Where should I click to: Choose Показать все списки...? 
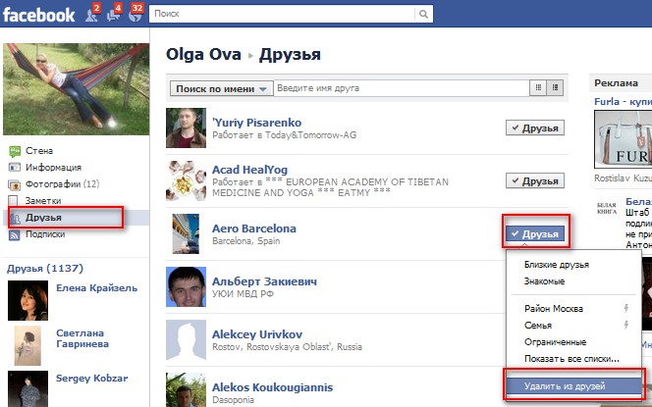click(571, 358)
